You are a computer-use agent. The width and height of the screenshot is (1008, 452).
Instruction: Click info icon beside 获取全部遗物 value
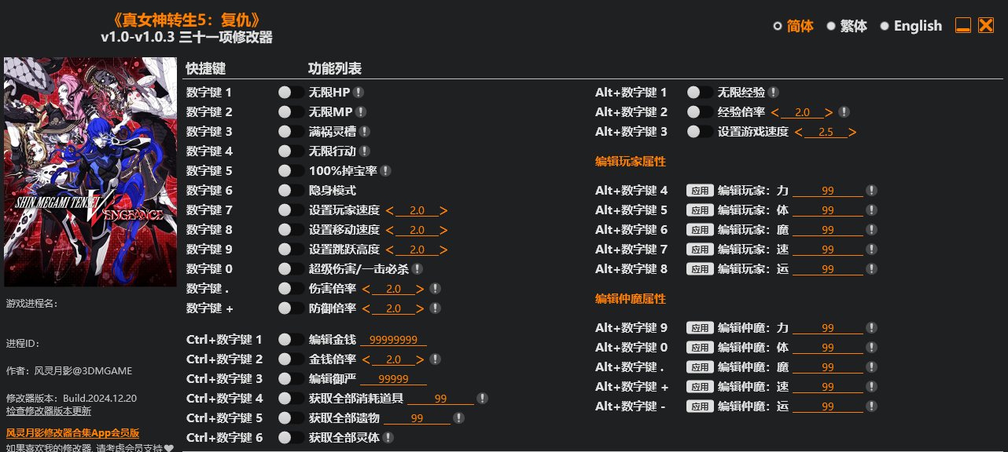click(x=459, y=418)
